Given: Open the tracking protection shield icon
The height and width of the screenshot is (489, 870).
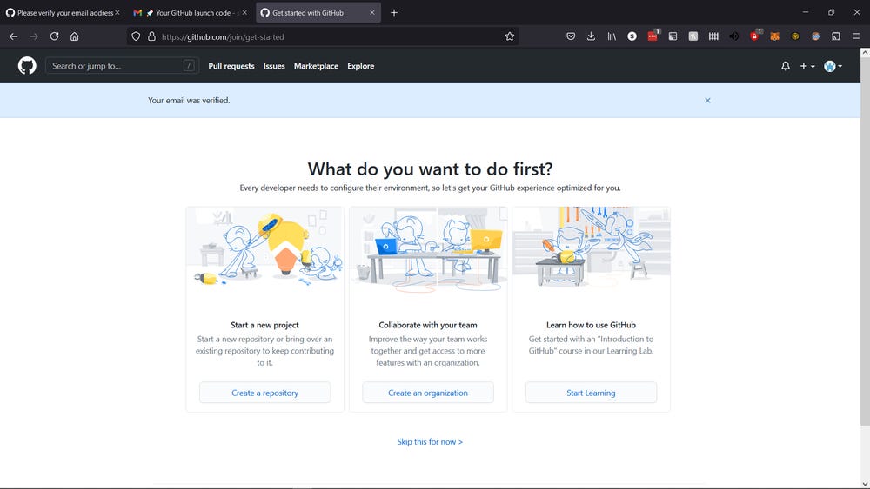Looking at the screenshot, I should (136, 36).
